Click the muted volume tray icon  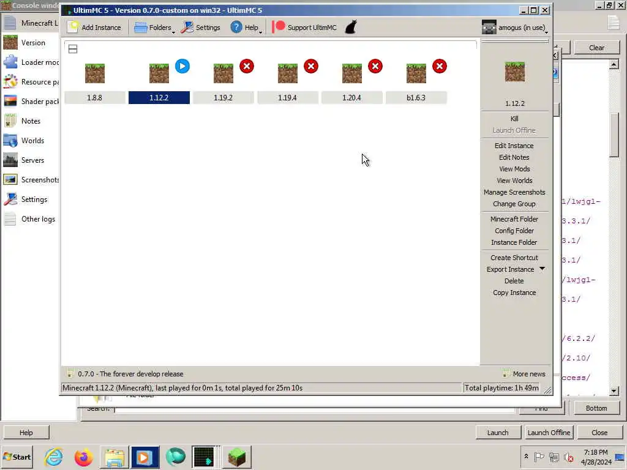[x=568, y=457]
